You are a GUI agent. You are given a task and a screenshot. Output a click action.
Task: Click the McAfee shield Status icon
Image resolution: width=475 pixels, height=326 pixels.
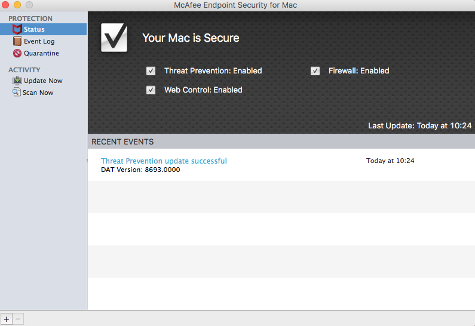click(17, 29)
